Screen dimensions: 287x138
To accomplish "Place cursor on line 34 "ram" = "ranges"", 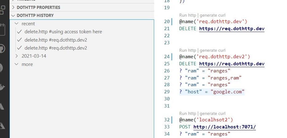I will pos(205,134).
